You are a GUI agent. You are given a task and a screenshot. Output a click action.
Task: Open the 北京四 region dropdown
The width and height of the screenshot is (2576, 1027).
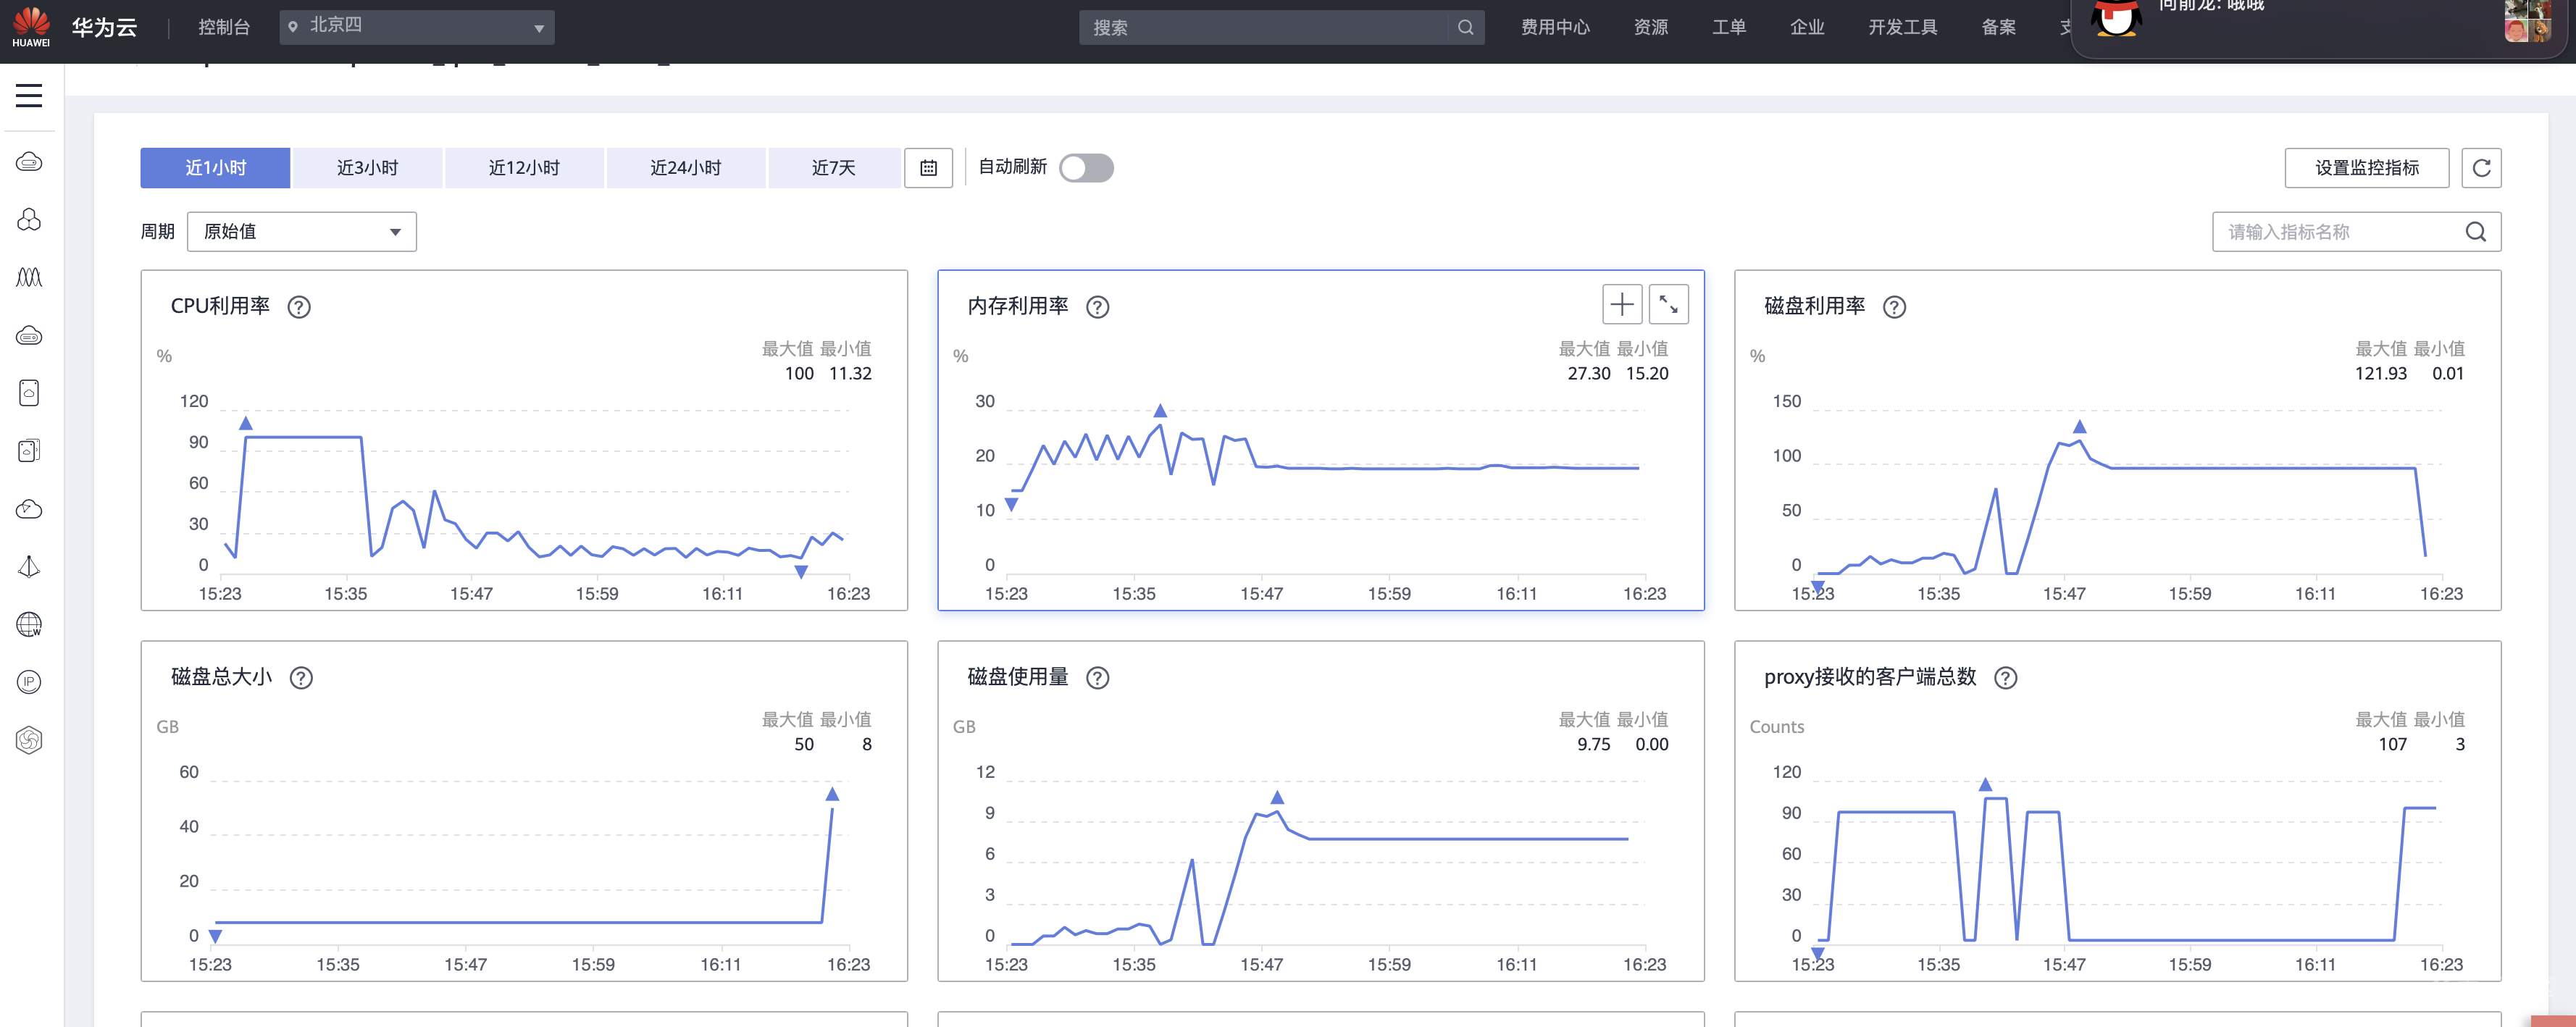417,27
